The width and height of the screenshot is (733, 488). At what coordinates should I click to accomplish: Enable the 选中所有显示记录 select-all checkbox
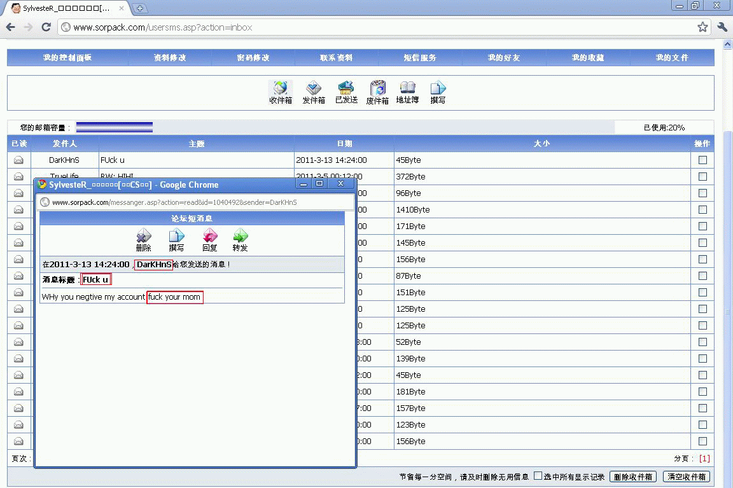coord(538,476)
